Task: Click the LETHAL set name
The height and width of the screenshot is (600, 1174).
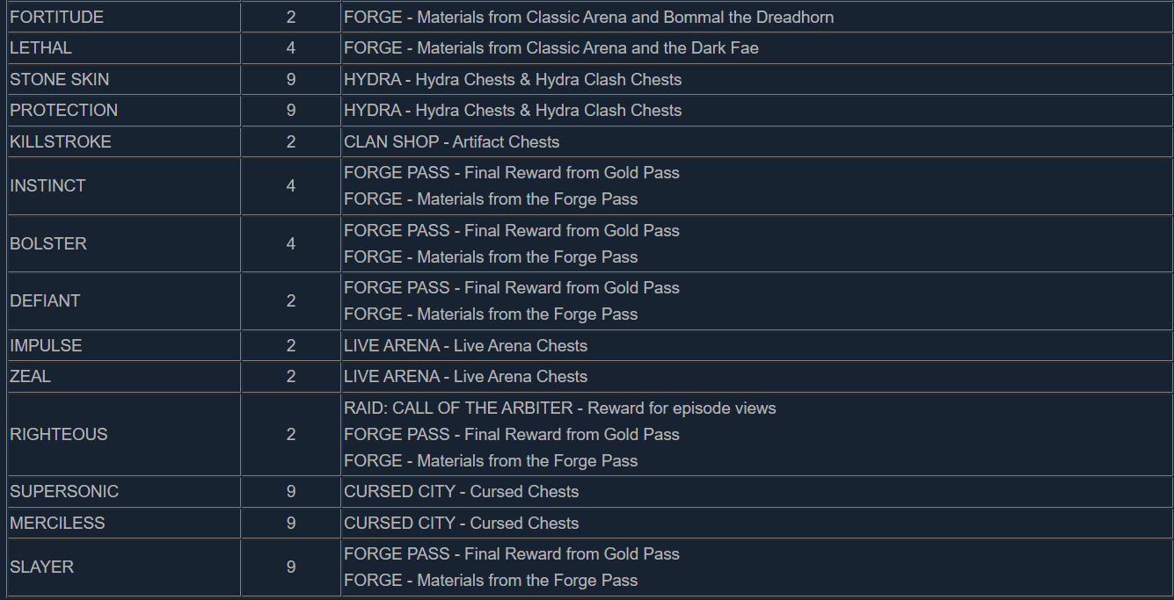Action: click(x=40, y=48)
